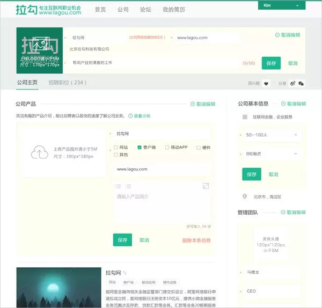Click 取消编辑 next to 管理团队

tap(293, 212)
